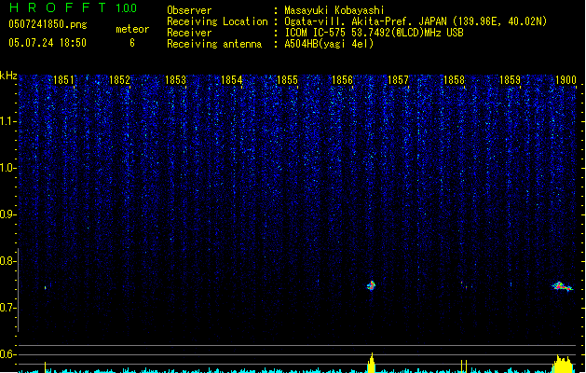Click the Observer field label

point(189,10)
